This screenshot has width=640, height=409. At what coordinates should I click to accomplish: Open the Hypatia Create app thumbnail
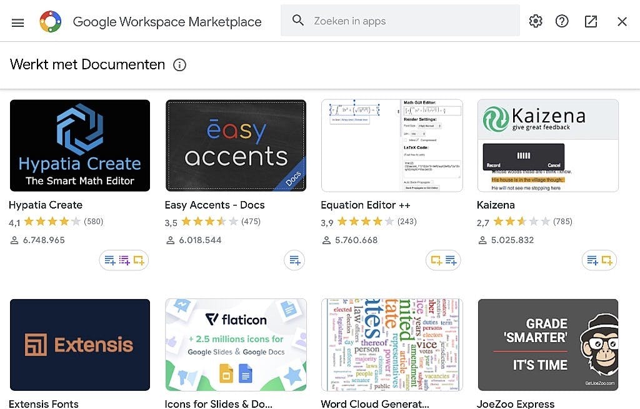click(80, 145)
